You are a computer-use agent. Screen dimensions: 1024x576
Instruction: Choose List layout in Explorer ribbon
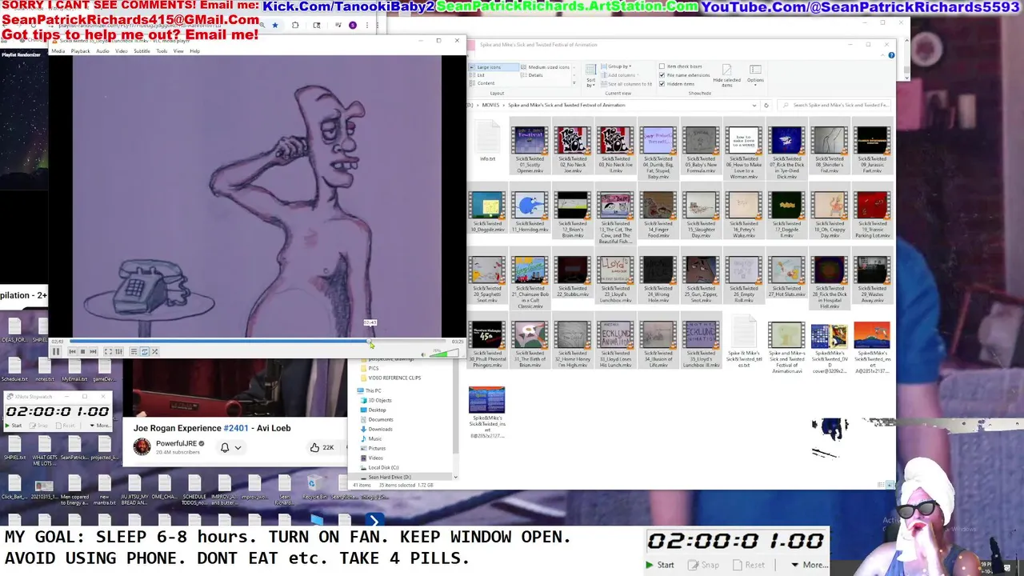tap(480, 75)
